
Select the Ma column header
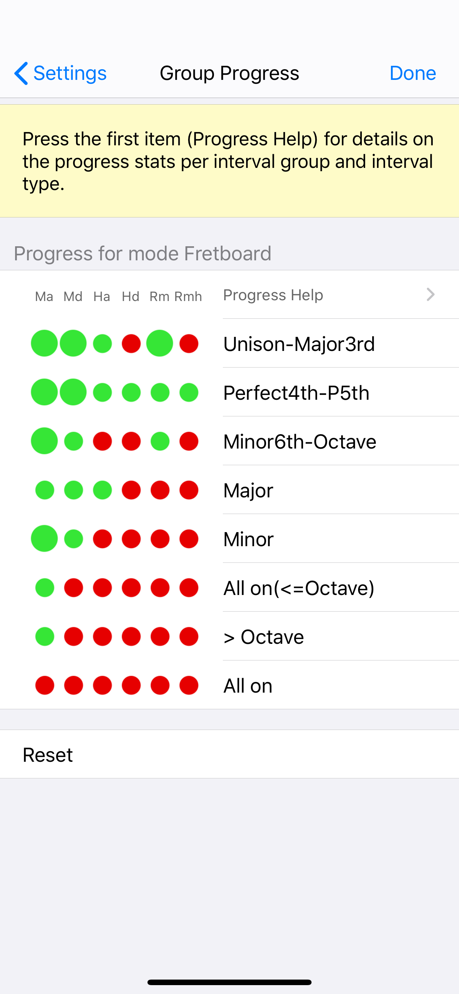pyautogui.click(x=44, y=296)
